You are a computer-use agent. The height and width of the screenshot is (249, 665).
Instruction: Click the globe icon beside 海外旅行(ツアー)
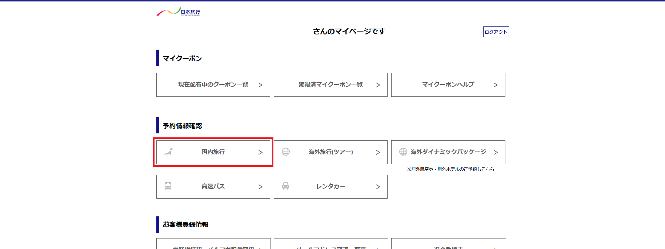pos(286,152)
